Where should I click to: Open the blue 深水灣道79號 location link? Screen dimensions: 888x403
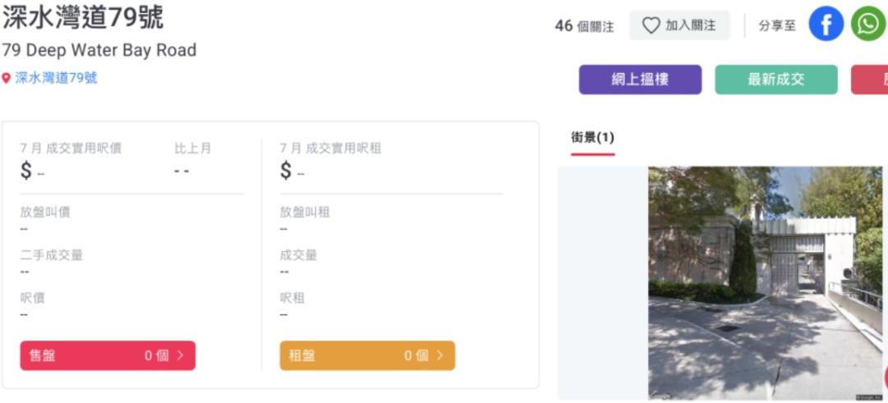tap(56, 79)
